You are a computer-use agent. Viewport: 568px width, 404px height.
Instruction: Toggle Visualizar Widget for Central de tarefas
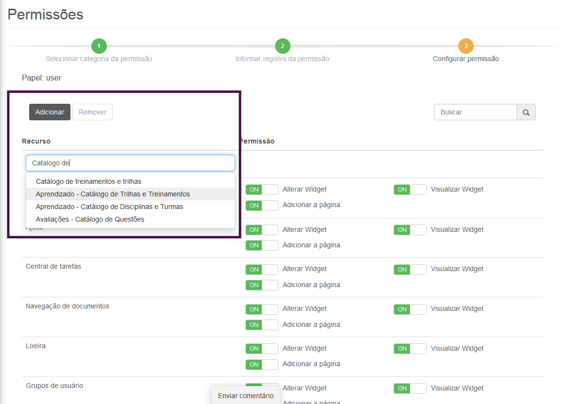click(x=410, y=270)
